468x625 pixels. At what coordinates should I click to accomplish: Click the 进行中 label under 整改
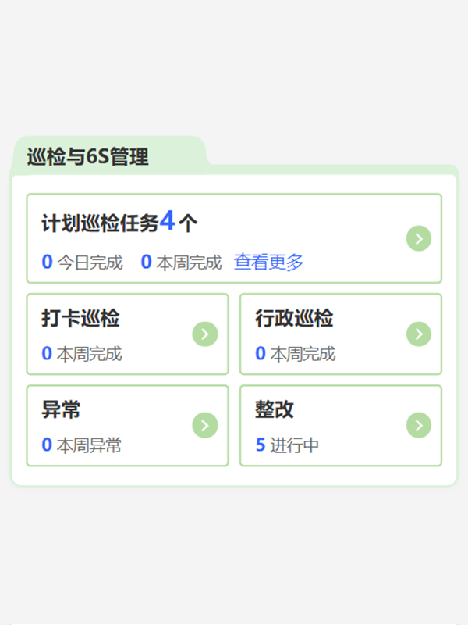click(x=295, y=445)
